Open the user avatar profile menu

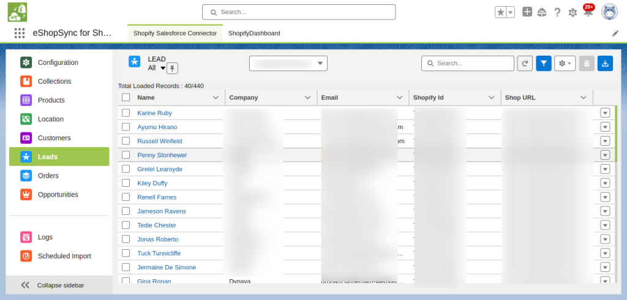point(609,12)
